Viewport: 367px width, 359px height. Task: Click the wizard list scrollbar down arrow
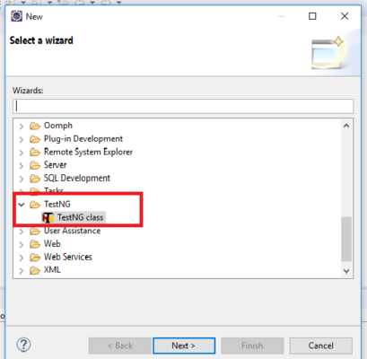tap(346, 271)
